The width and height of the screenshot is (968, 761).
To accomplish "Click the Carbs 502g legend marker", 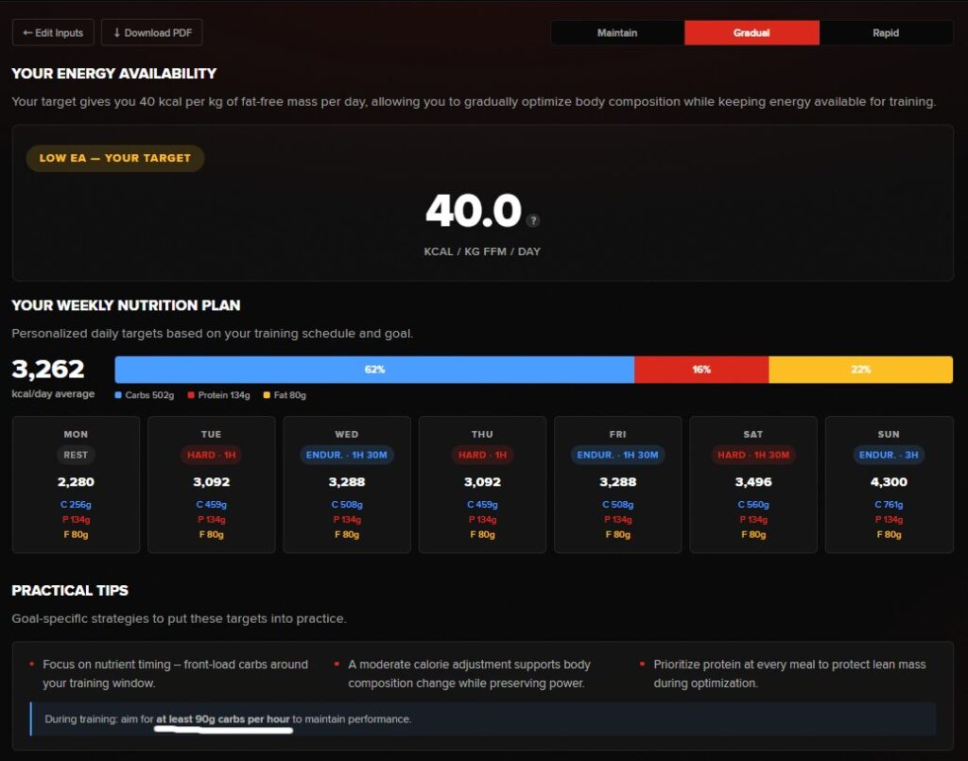I will tap(119, 395).
